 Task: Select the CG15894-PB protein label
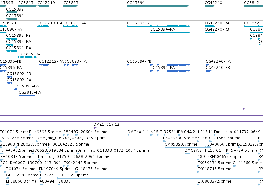[139, 61]
